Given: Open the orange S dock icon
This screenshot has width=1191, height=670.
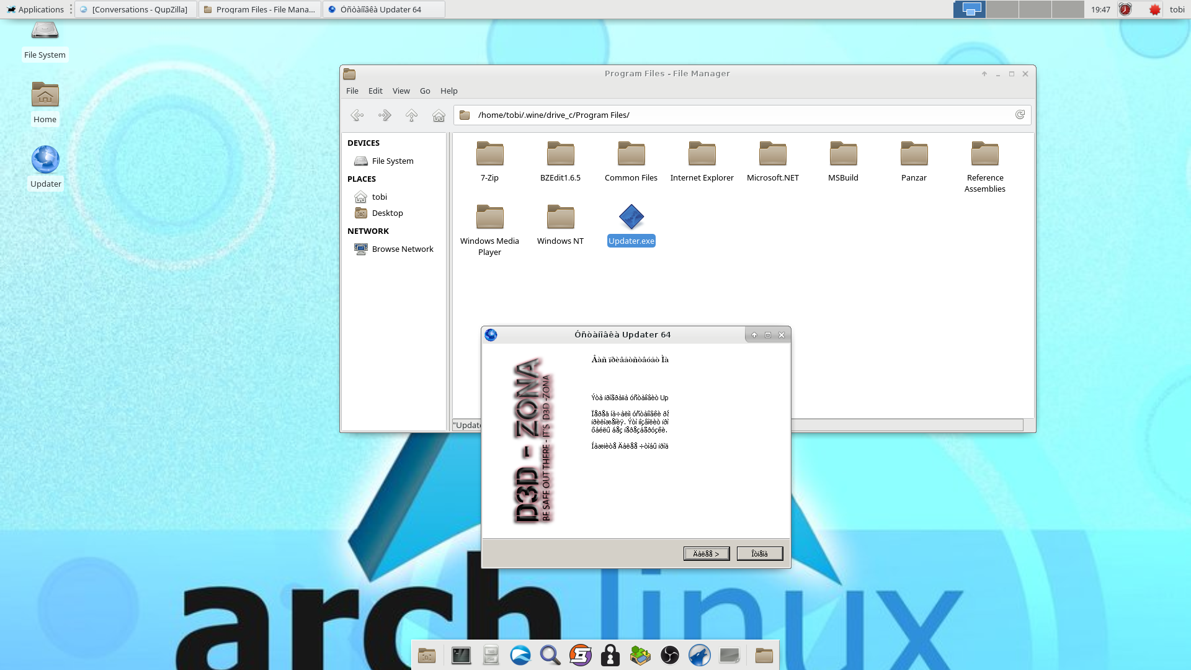Looking at the screenshot, I should 581,655.
